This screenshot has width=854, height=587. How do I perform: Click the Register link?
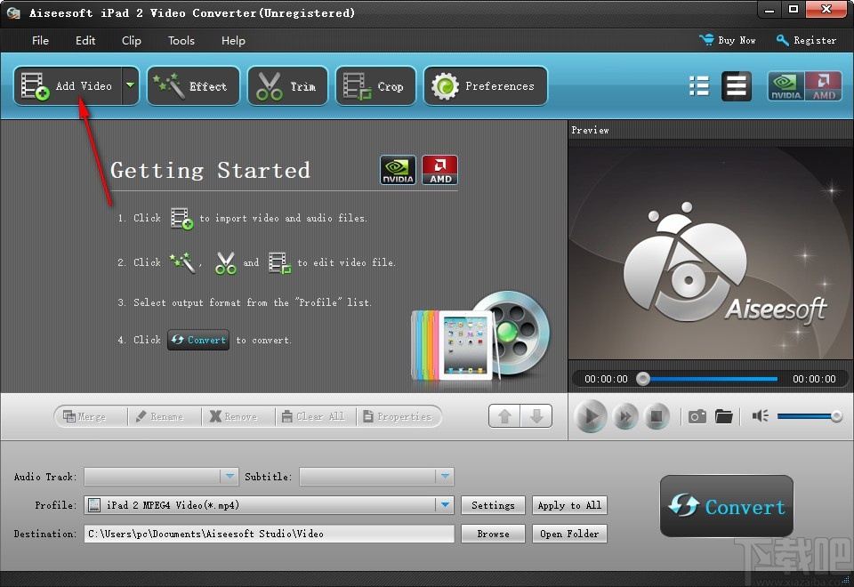pyautogui.click(x=807, y=40)
